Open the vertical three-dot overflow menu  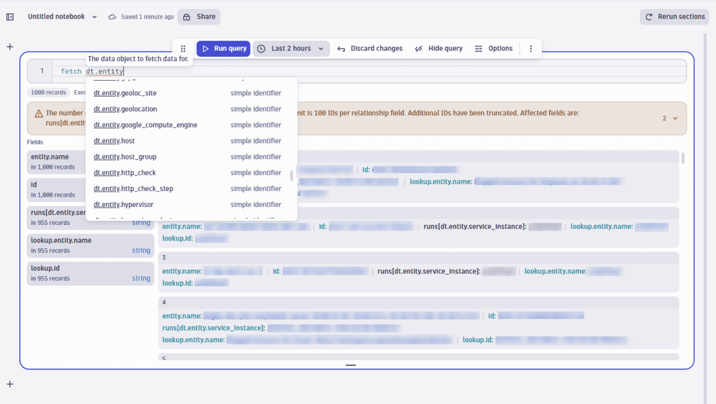coord(530,48)
